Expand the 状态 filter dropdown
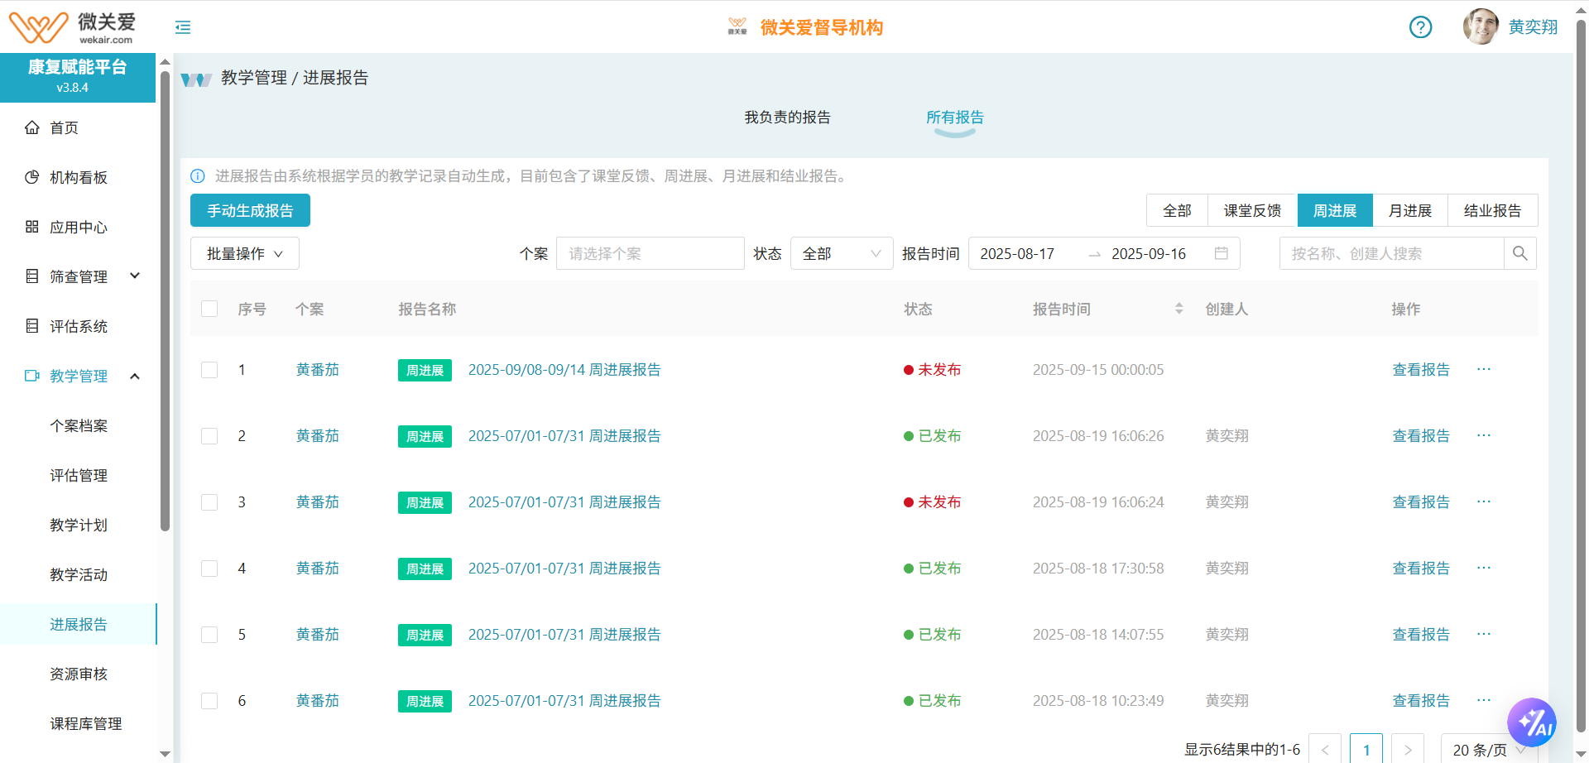The image size is (1589, 763). (x=841, y=253)
